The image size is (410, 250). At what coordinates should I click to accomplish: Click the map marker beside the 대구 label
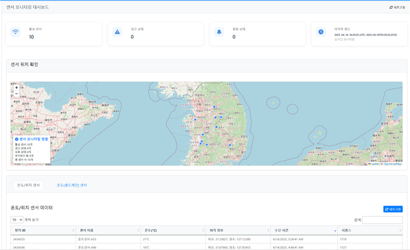(230, 145)
